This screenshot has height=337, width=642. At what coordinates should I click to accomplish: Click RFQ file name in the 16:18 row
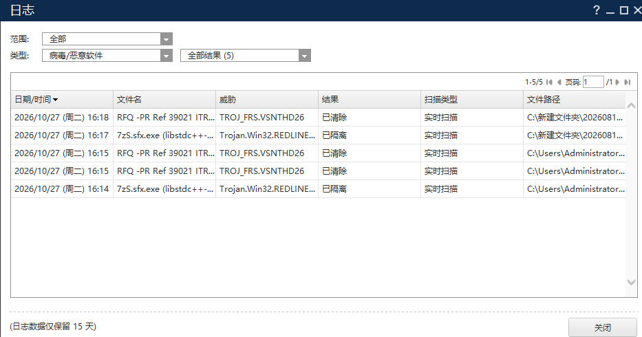click(x=165, y=118)
